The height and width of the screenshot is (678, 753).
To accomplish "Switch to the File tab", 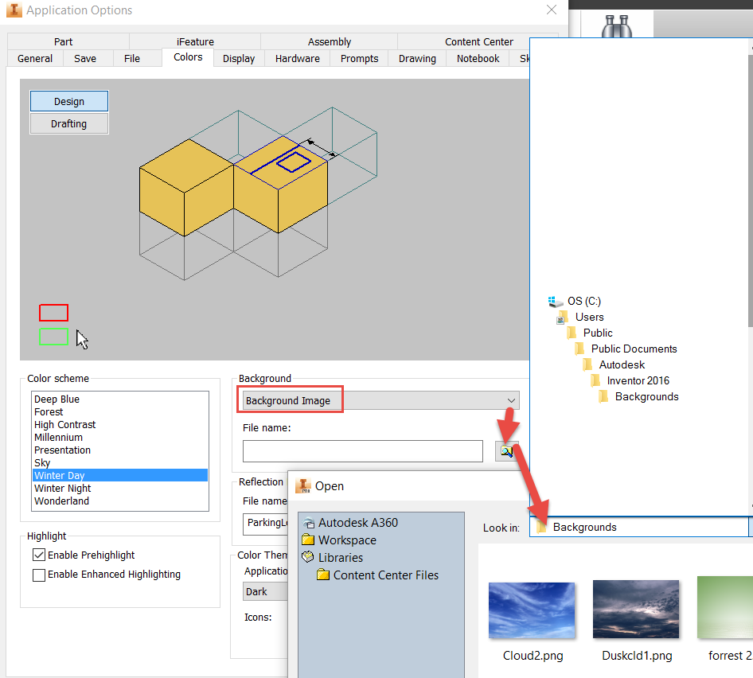I will click(x=132, y=59).
